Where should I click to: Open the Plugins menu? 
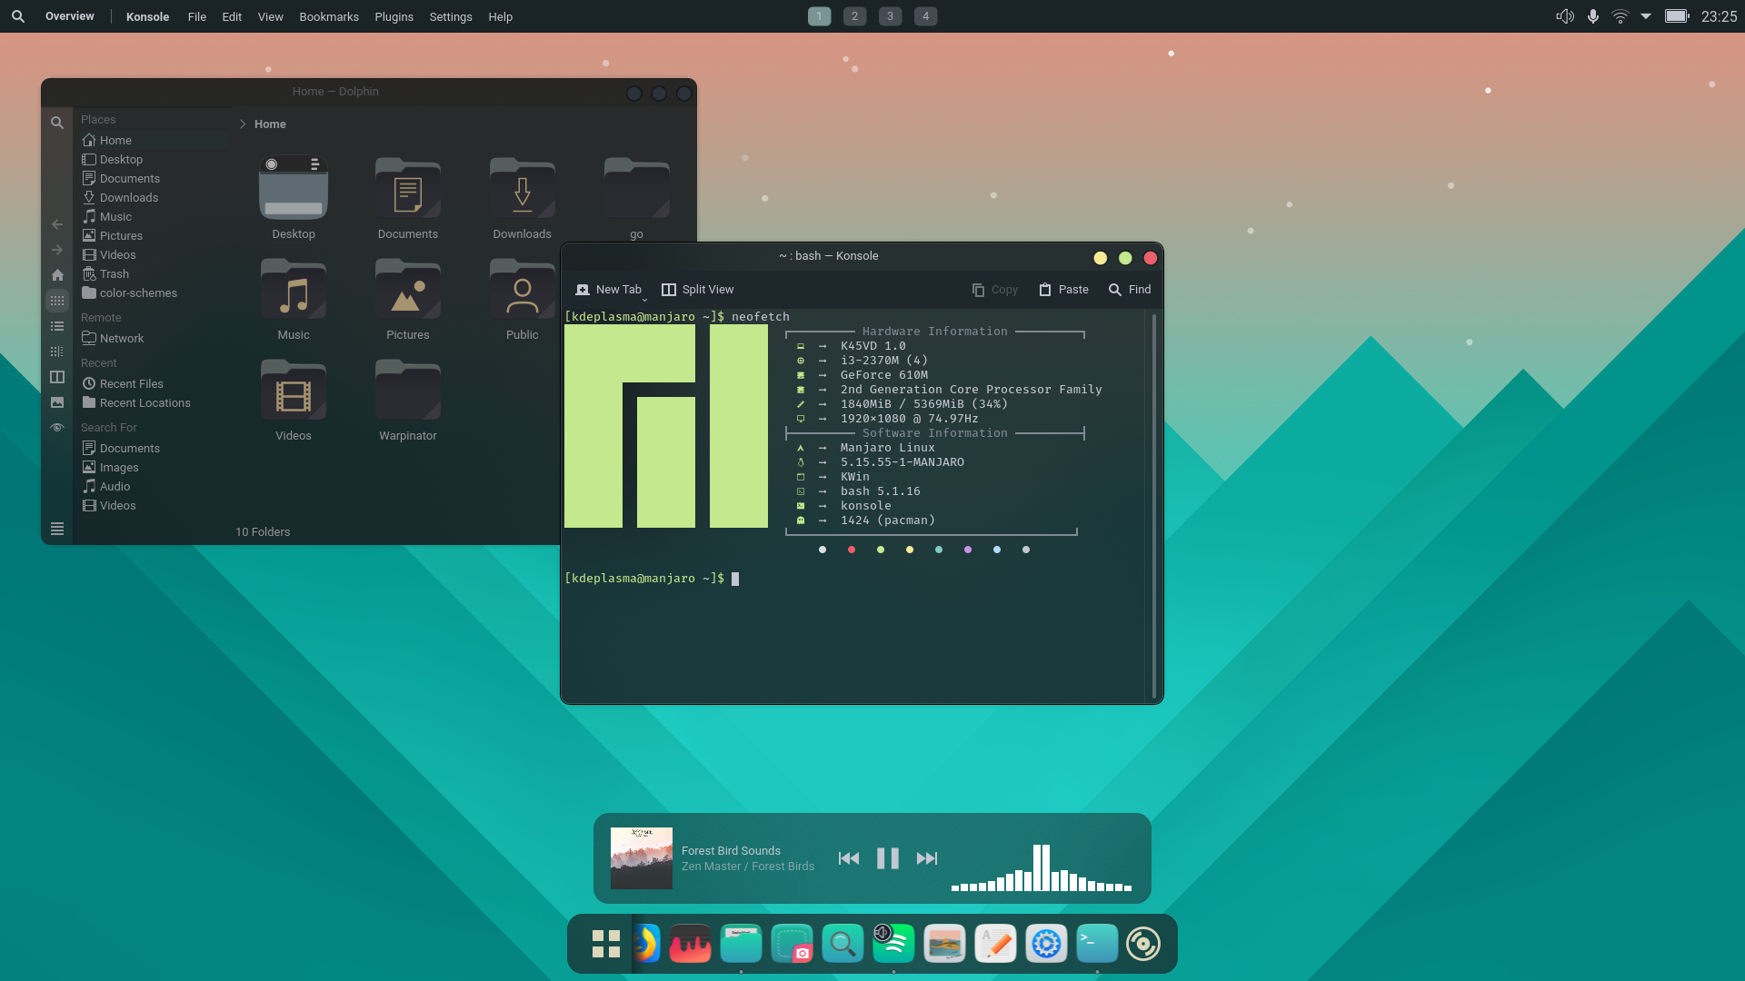coord(394,16)
